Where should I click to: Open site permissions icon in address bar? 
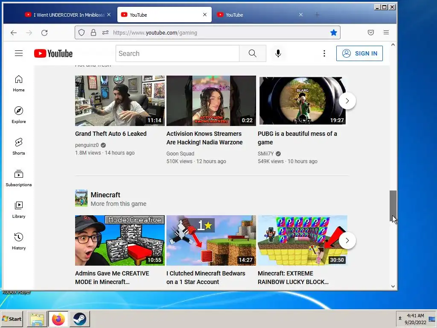(105, 32)
